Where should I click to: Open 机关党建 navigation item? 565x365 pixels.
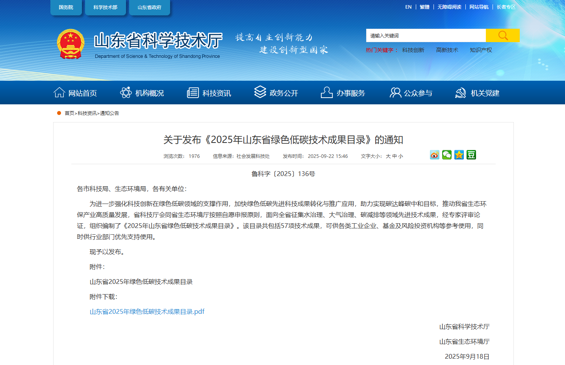point(477,93)
